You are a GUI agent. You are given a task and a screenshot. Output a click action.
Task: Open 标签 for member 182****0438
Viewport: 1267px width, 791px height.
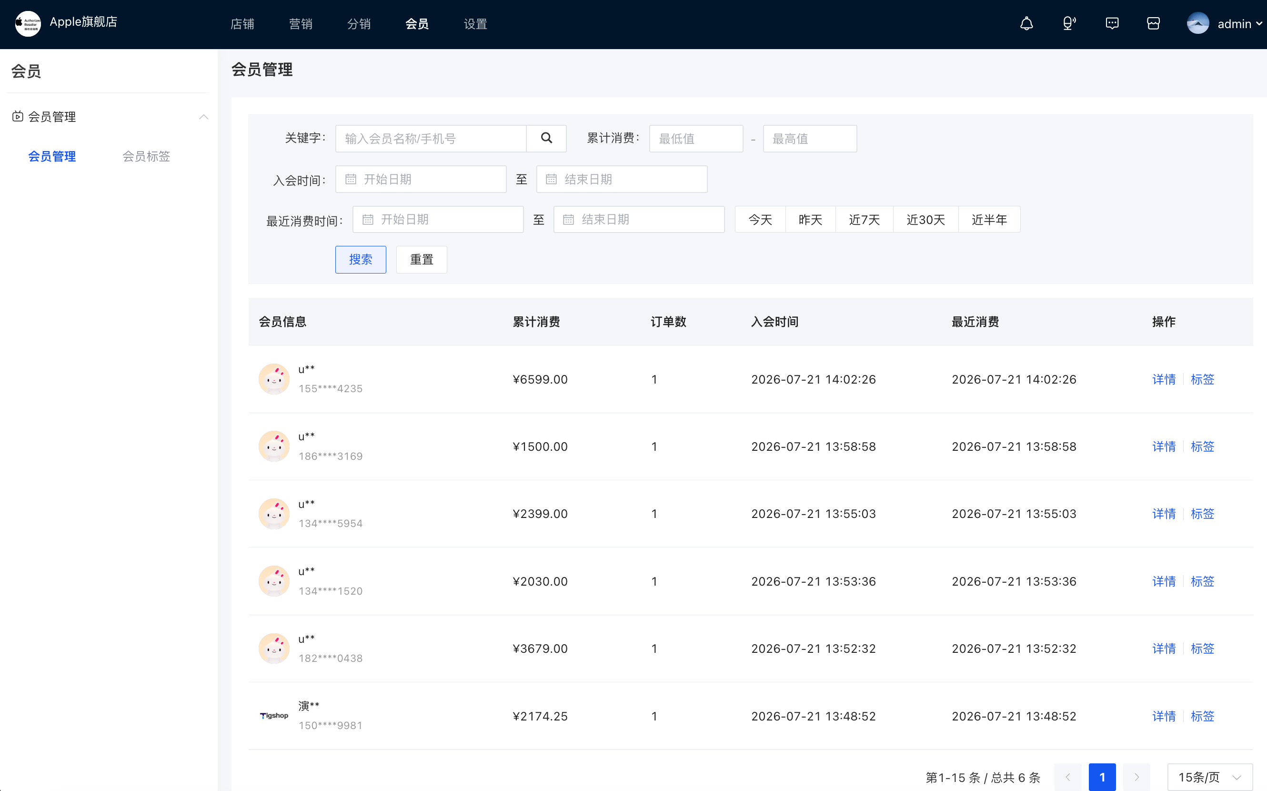point(1202,649)
